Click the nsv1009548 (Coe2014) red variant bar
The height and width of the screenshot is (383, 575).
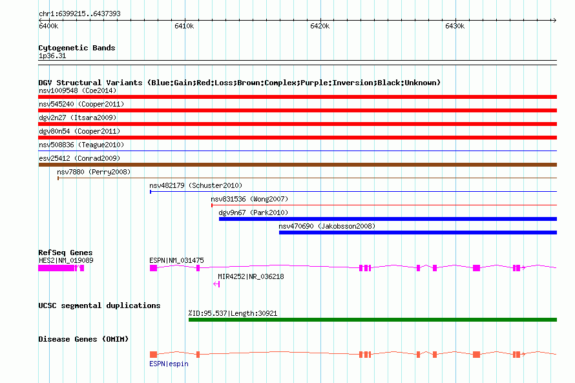(x=297, y=97)
